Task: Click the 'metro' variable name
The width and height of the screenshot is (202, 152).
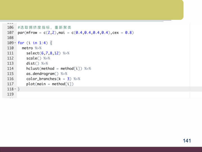Action: point(27,48)
